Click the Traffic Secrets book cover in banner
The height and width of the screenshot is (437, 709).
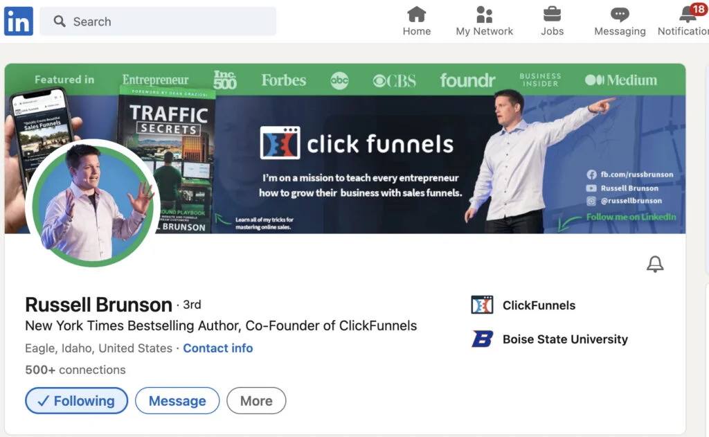point(166,159)
